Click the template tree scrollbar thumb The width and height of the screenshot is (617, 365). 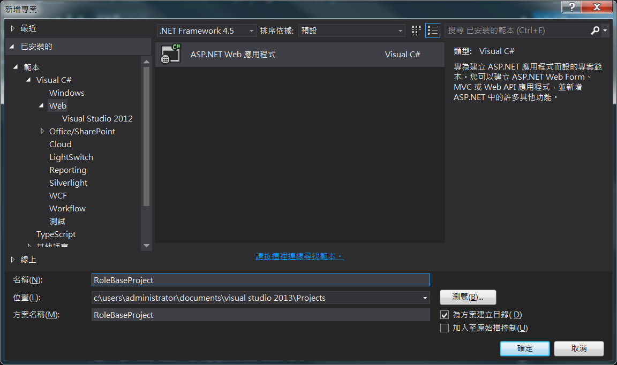tap(146, 136)
